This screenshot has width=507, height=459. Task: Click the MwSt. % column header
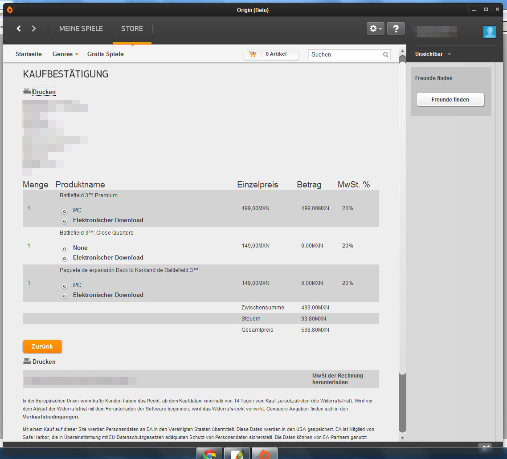(353, 184)
